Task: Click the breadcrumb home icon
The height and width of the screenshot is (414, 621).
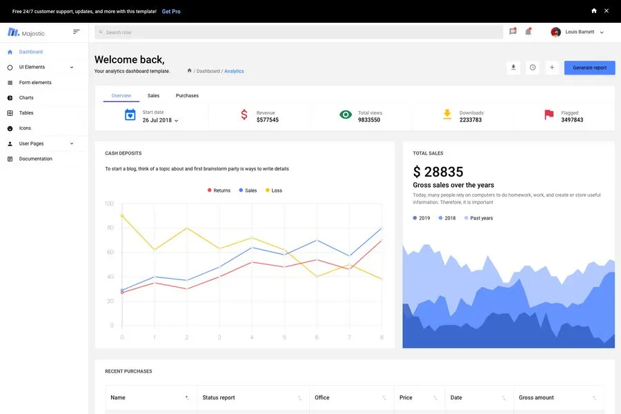Action: point(190,70)
